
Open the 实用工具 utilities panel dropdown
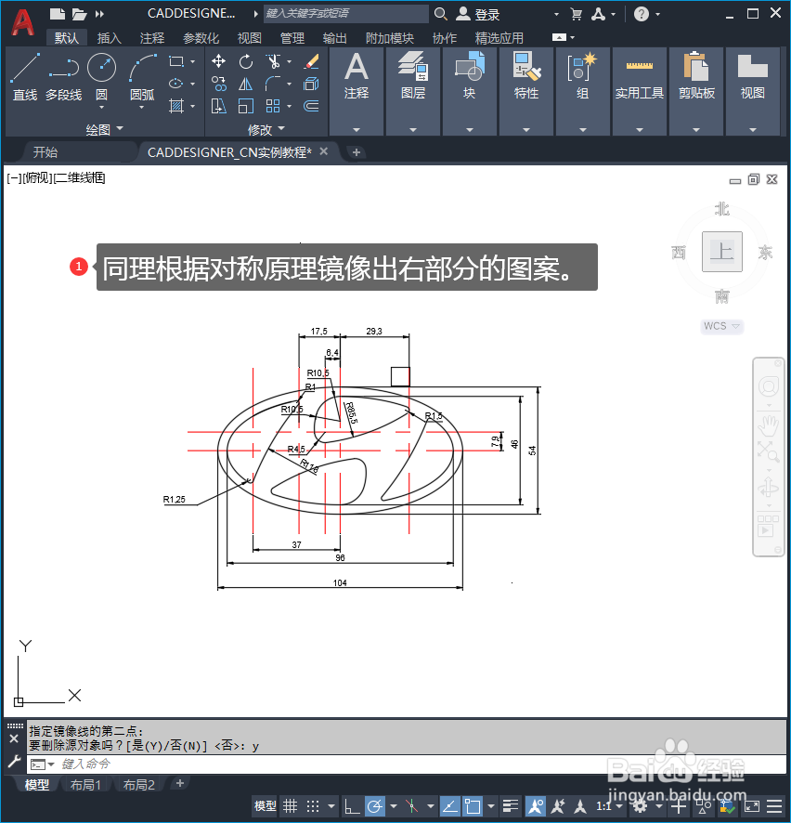pyautogui.click(x=640, y=129)
